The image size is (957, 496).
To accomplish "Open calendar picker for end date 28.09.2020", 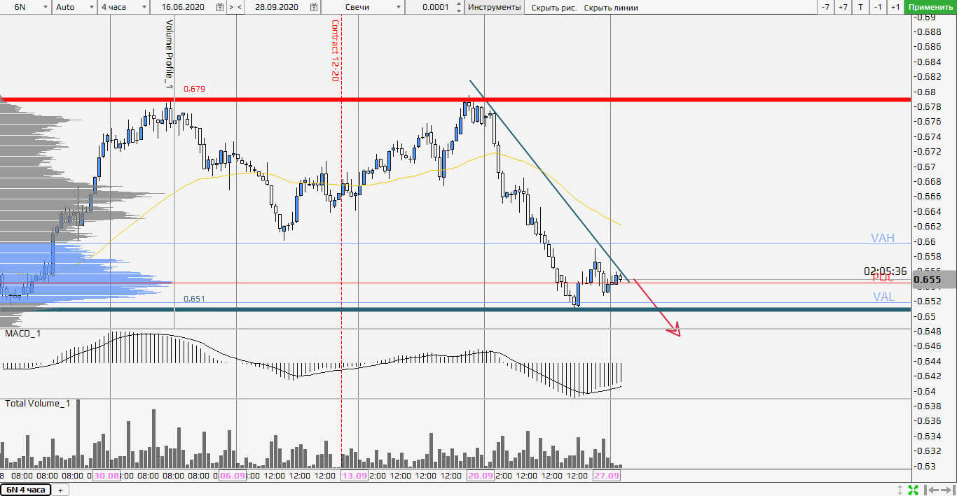I will coord(314,7).
